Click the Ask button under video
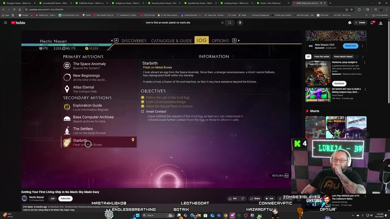Viewport: 390px width, 219px height. [x=269, y=199]
